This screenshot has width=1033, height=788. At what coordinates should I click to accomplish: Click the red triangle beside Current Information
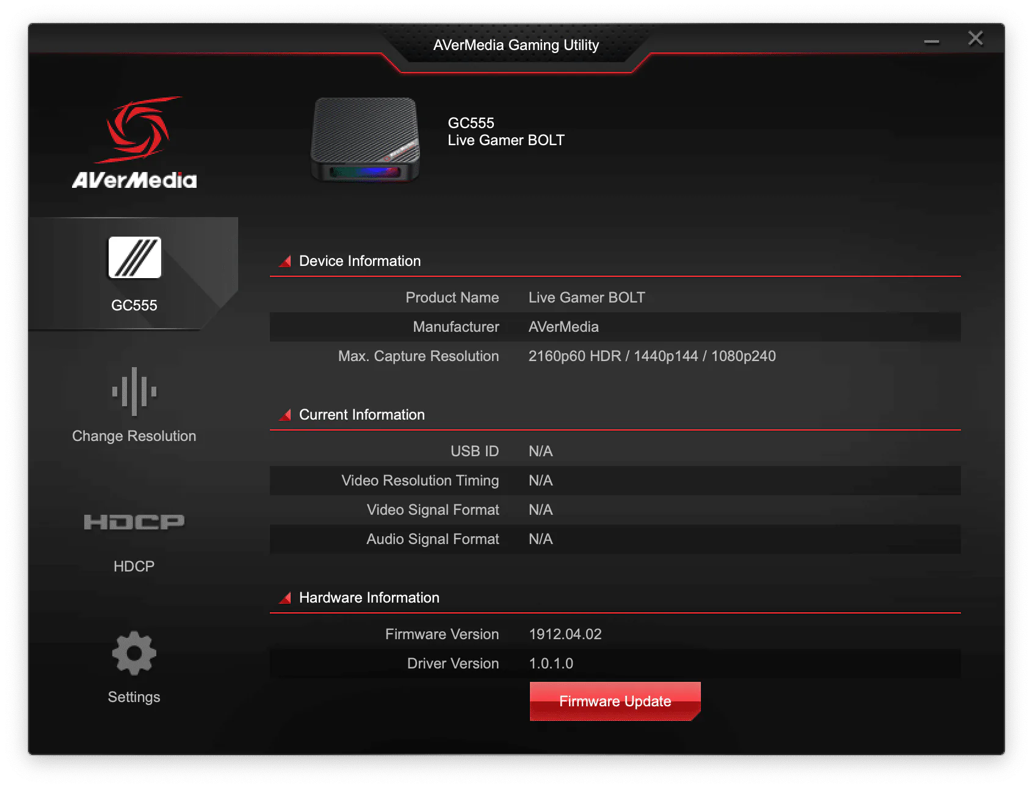point(285,415)
